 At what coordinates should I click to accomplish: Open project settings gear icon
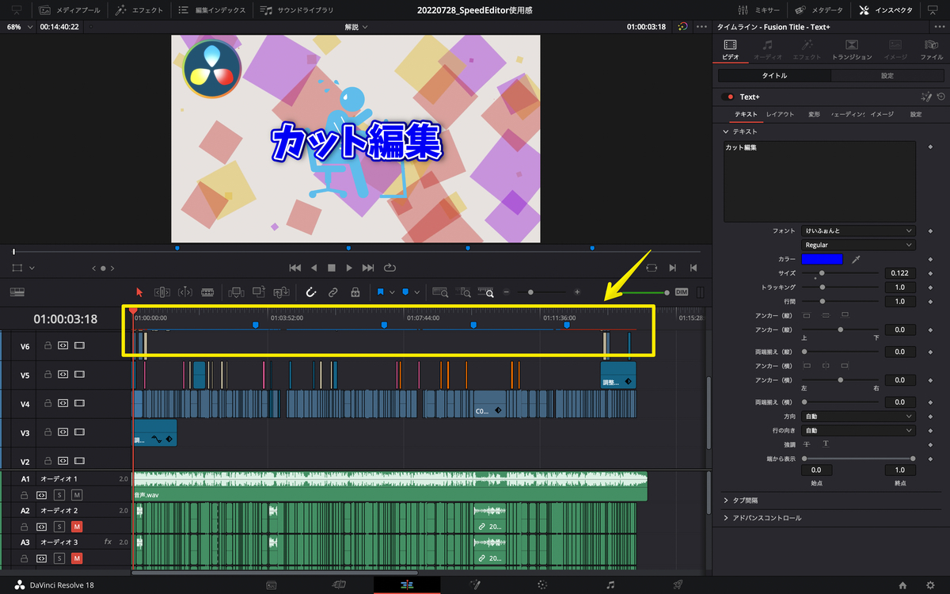coord(930,584)
